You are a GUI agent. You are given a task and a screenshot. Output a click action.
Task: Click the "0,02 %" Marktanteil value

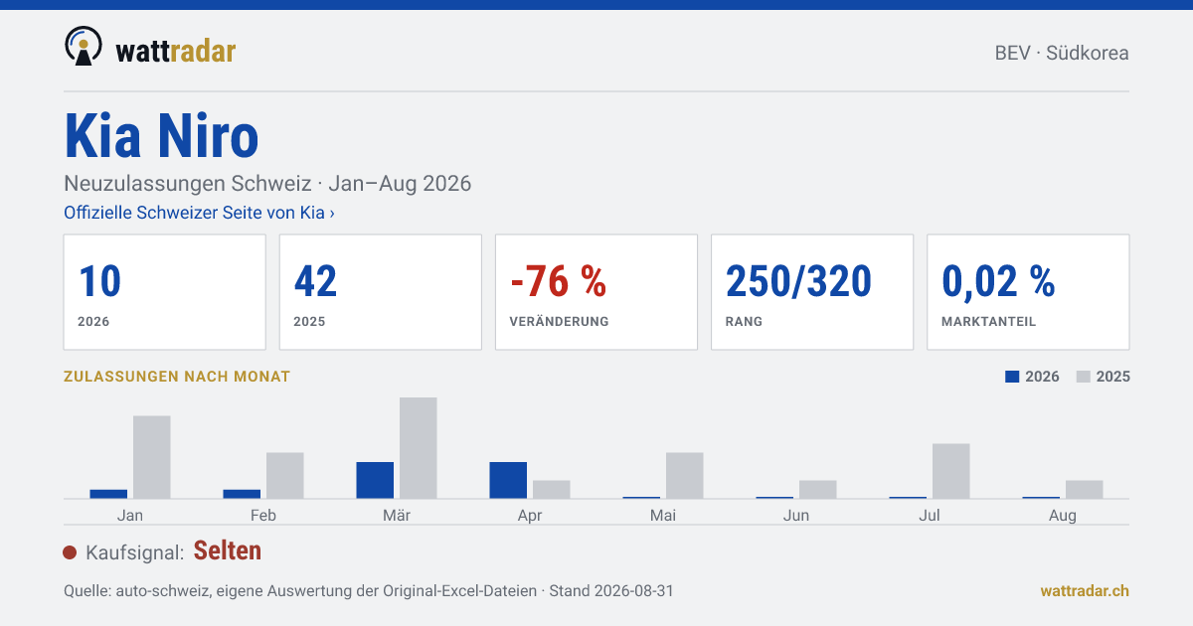(x=998, y=282)
